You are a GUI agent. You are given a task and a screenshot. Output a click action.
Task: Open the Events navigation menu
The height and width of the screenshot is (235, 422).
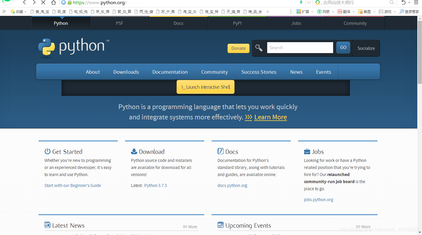tap(323, 72)
